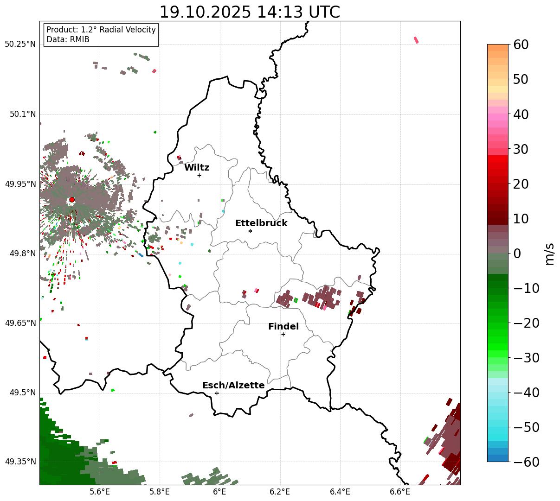Click the Findel station cross marker
Viewport: 560px width, 501px height.
pyautogui.click(x=283, y=334)
